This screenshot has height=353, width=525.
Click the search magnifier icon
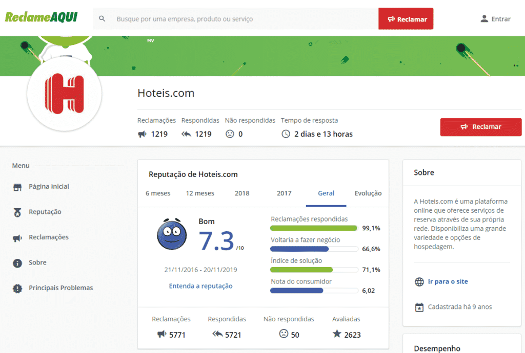[x=102, y=19]
